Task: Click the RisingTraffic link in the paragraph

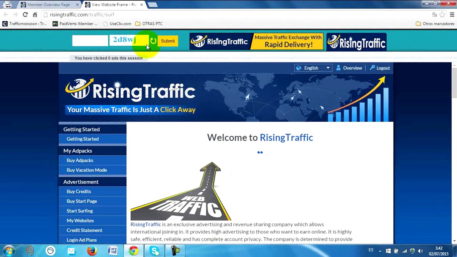Action: pos(146,224)
